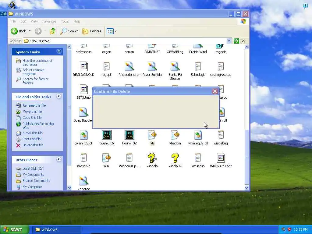The height and width of the screenshot is (234, 312).
Task: Select the SET3.tmp file icon
Action: [x=83, y=89]
